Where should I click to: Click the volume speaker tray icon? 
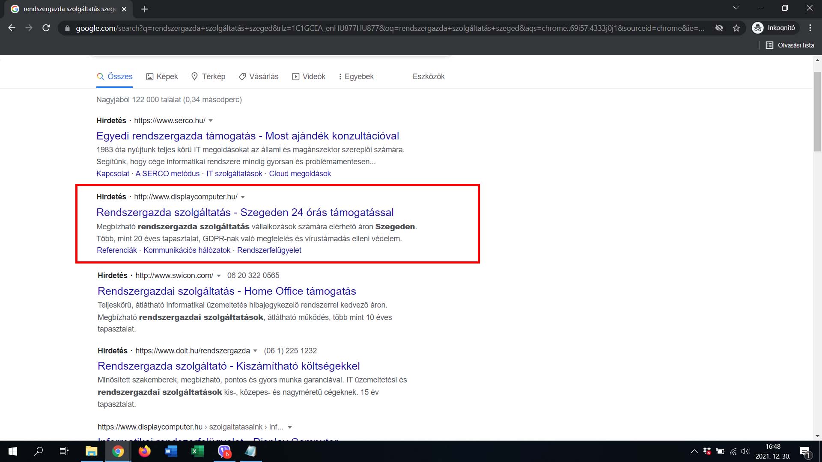[745, 451]
